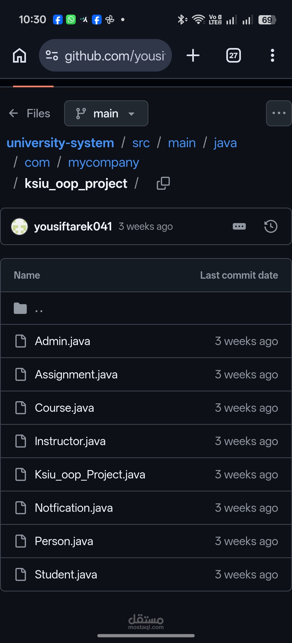
Task: Open Chrome's three-dot overflow menu
Action: tap(272, 56)
